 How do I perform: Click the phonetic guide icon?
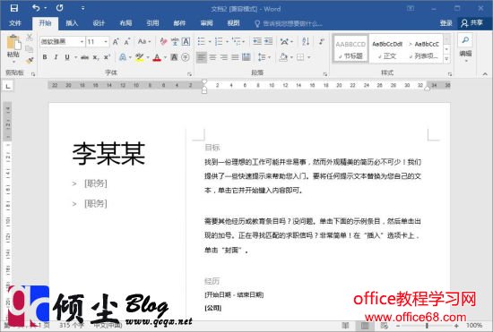pyautogui.click(x=175, y=41)
